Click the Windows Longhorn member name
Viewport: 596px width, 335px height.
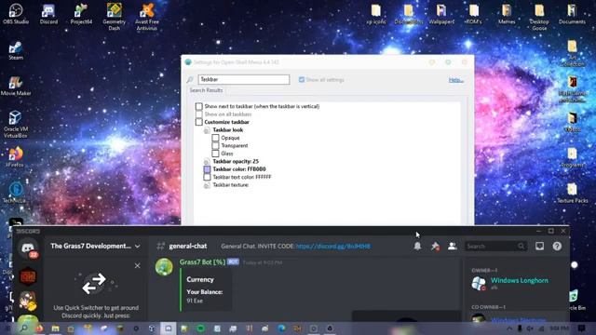click(x=520, y=280)
